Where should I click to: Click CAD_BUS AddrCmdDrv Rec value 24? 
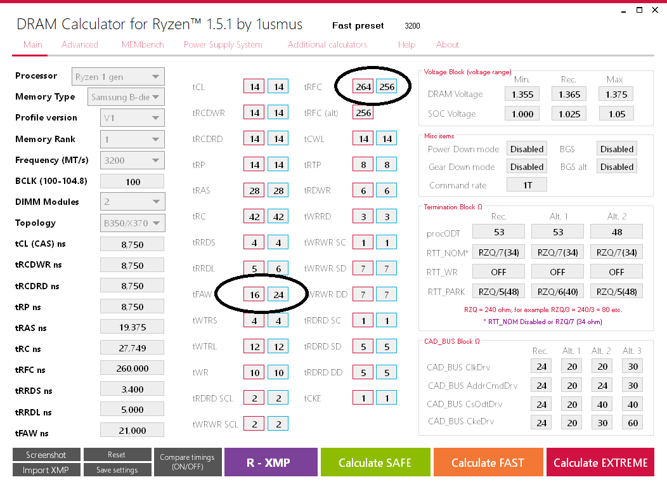pyautogui.click(x=541, y=385)
